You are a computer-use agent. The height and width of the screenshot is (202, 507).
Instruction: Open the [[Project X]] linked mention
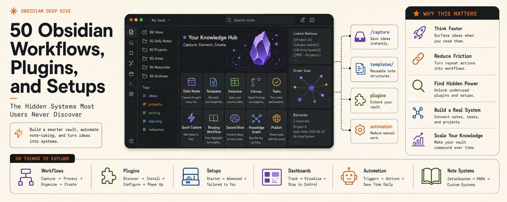pos(303,39)
